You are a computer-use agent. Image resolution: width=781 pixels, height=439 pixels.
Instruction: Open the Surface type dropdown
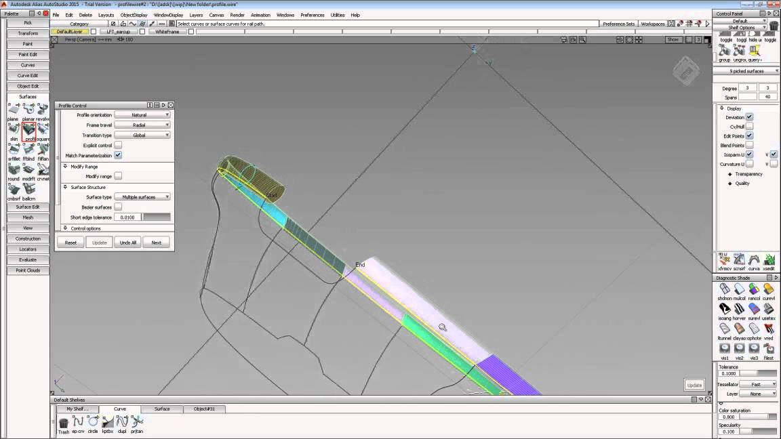pyautogui.click(x=142, y=196)
